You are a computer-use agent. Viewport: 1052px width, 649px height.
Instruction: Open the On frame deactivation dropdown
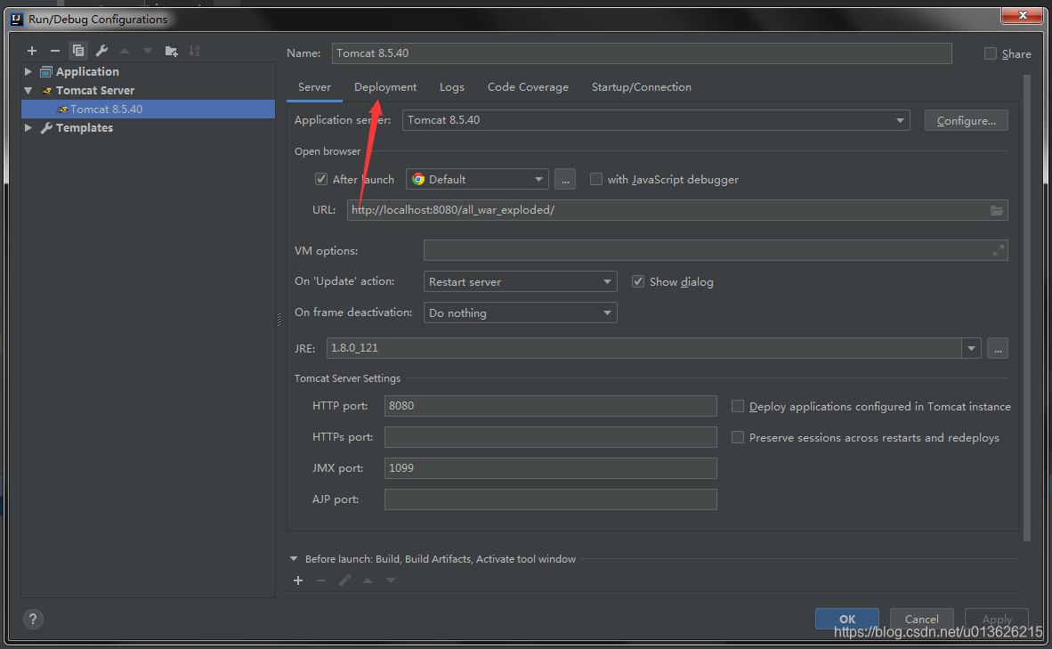point(520,312)
